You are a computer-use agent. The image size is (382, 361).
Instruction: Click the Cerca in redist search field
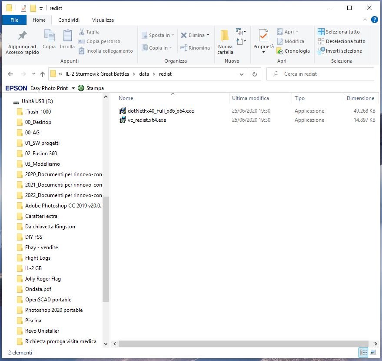(x=320, y=74)
